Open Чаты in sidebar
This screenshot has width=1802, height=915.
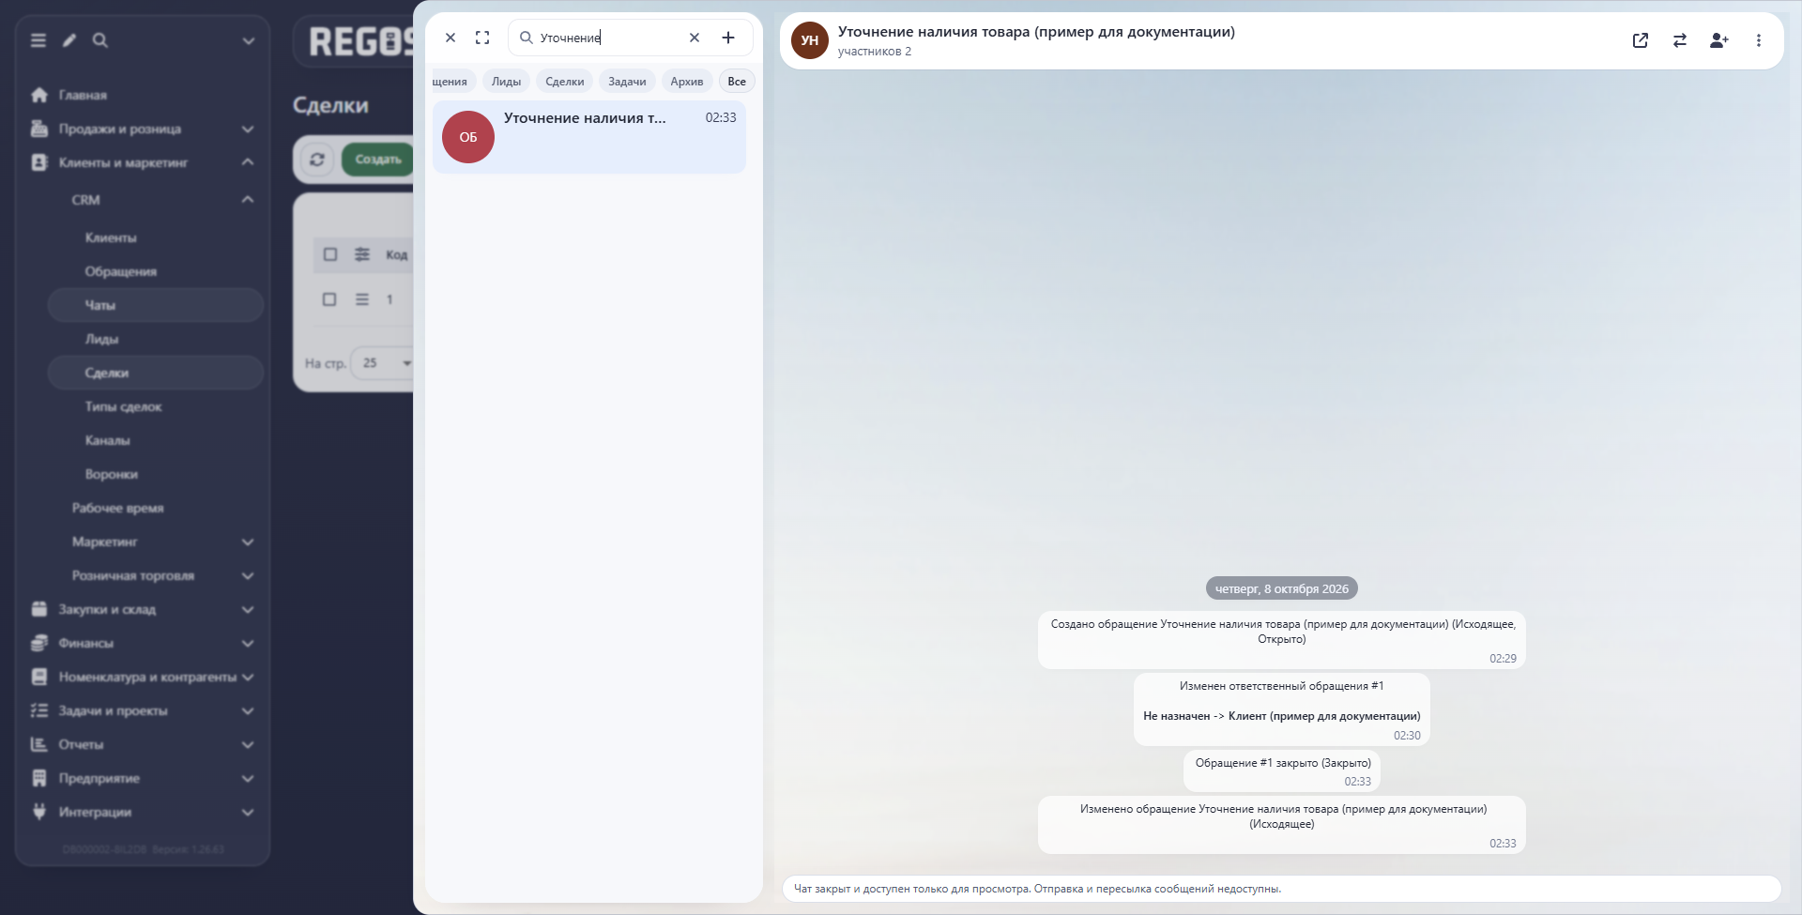(156, 305)
